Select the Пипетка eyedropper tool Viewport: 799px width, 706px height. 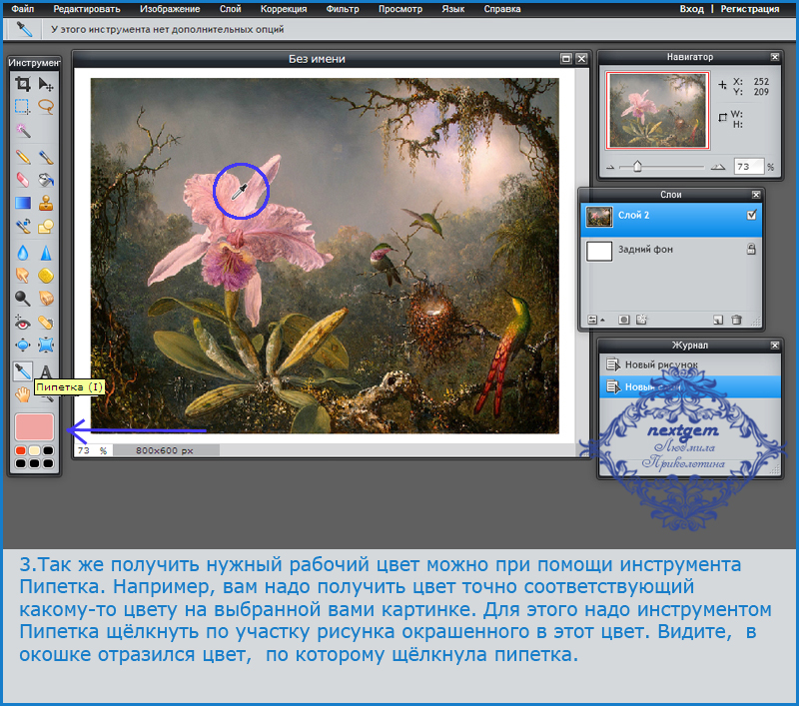[22, 371]
